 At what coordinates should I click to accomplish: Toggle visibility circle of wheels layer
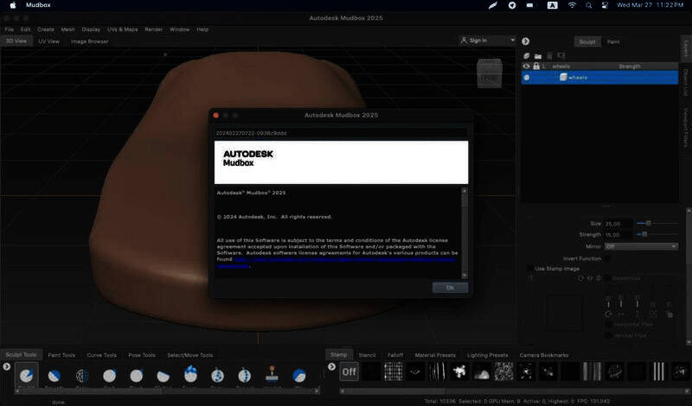tap(527, 78)
